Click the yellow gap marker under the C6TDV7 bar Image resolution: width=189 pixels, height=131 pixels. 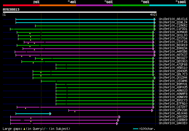[26, 108]
